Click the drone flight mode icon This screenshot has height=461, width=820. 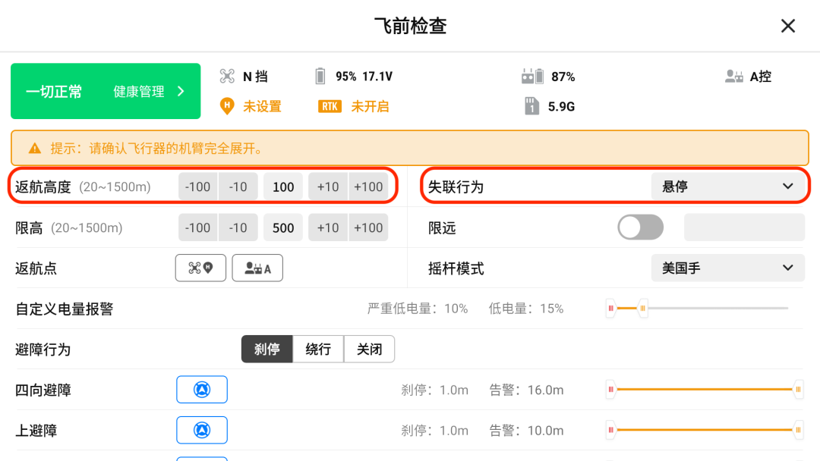(227, 77)
